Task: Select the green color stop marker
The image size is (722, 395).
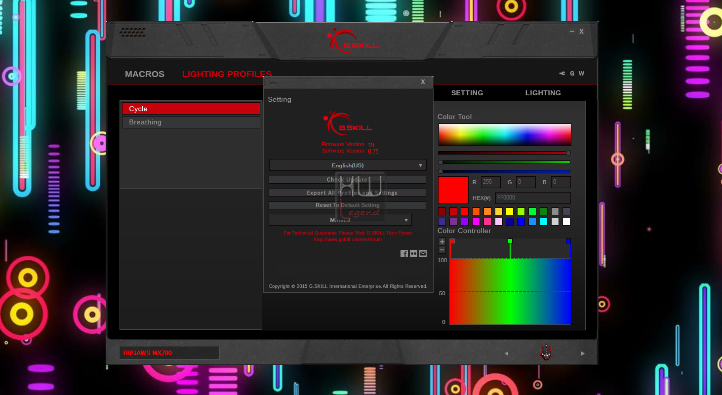Action: pos(510,241)
